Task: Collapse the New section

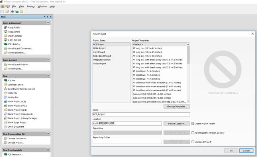Action: tap(48, 76)
